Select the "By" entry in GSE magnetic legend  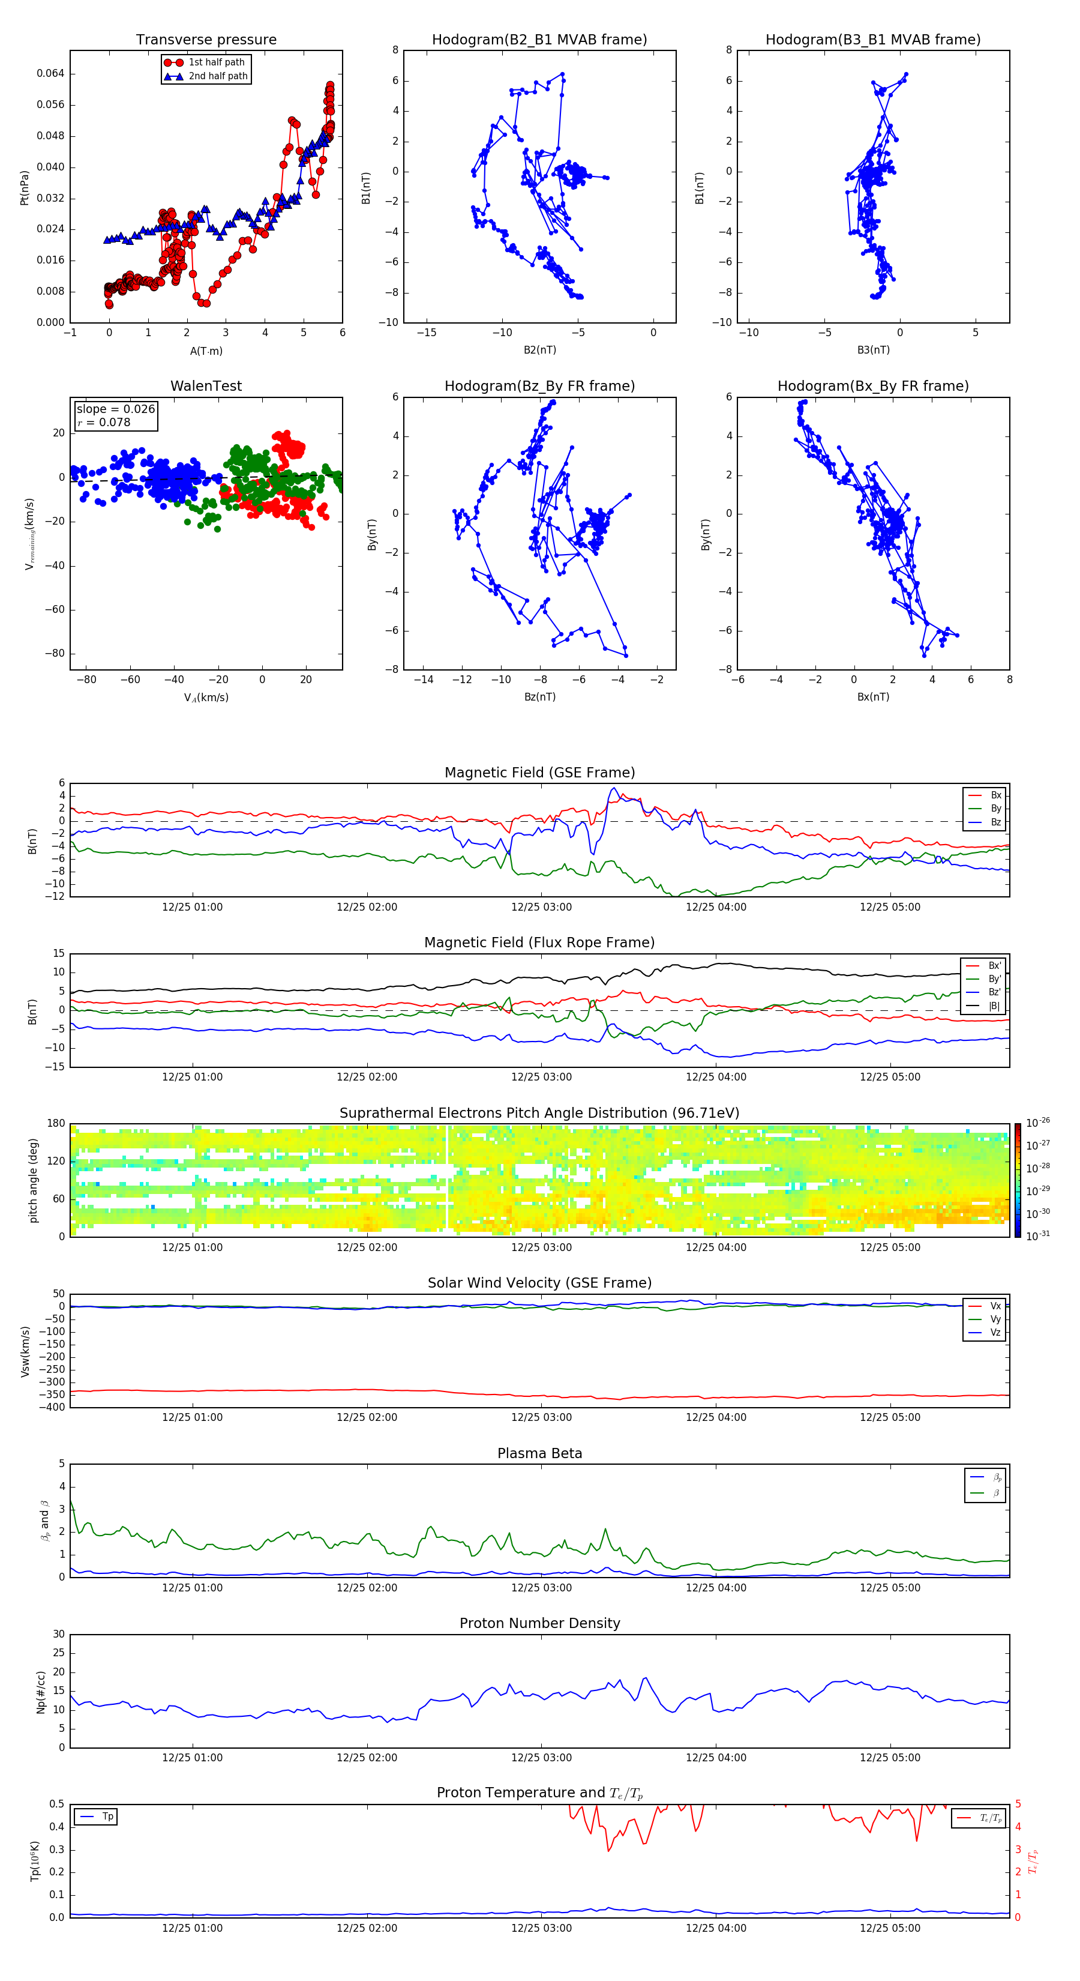985,808
